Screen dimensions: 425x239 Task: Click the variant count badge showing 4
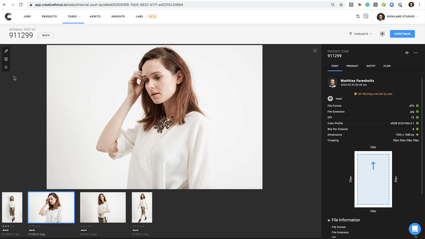[x=382, y=34]
